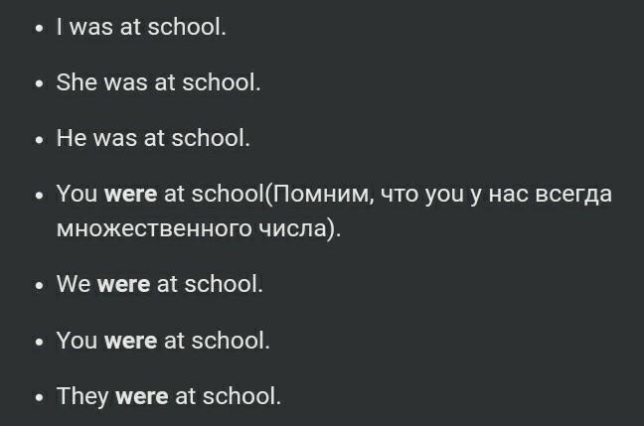Screen dimensions: 644x426
Task: Select the line "She was at school."
Action: (x=158, y=82)
